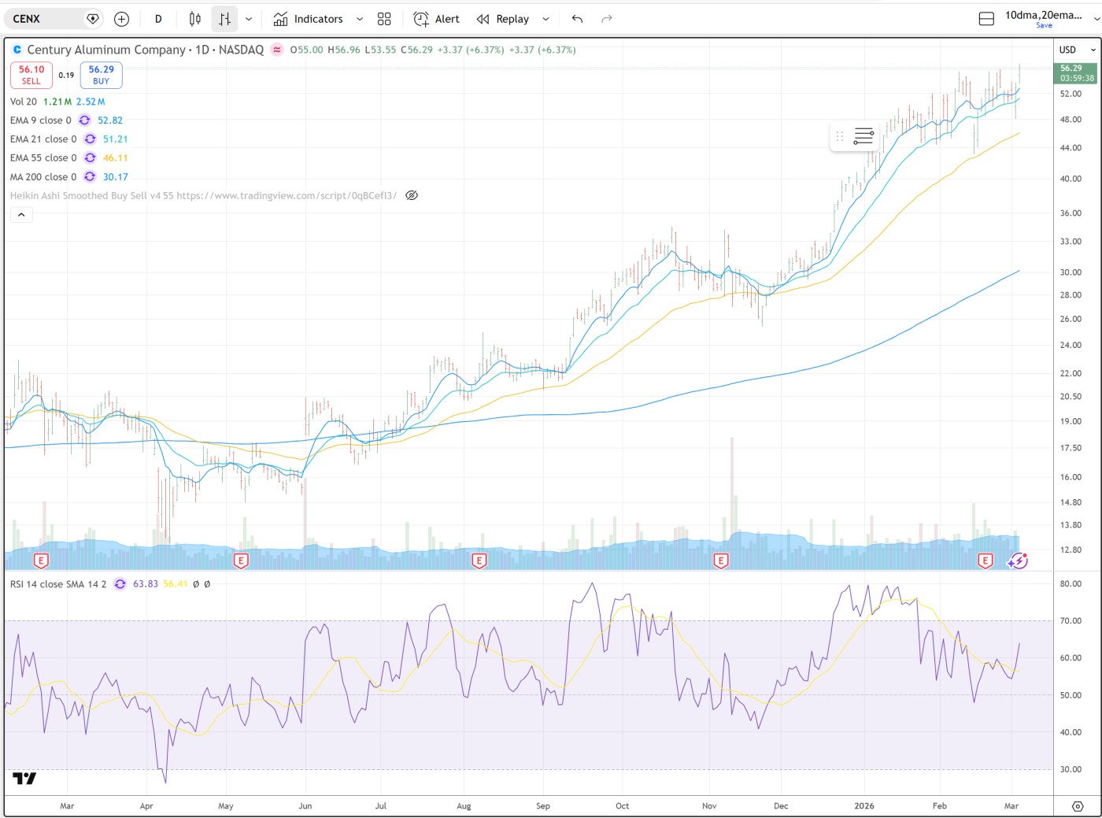Open the chart style dropdown arrow

(x=249, y=19)
